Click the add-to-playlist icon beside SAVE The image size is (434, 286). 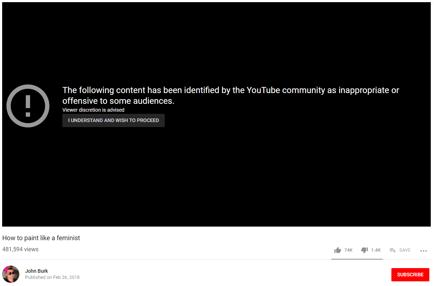tap(392, 250)
